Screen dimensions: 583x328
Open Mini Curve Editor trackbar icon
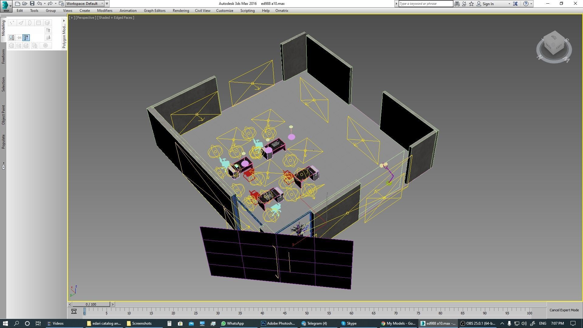pos(74,311)
